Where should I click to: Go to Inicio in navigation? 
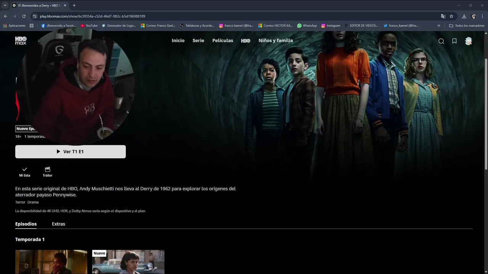coord(178,40)
